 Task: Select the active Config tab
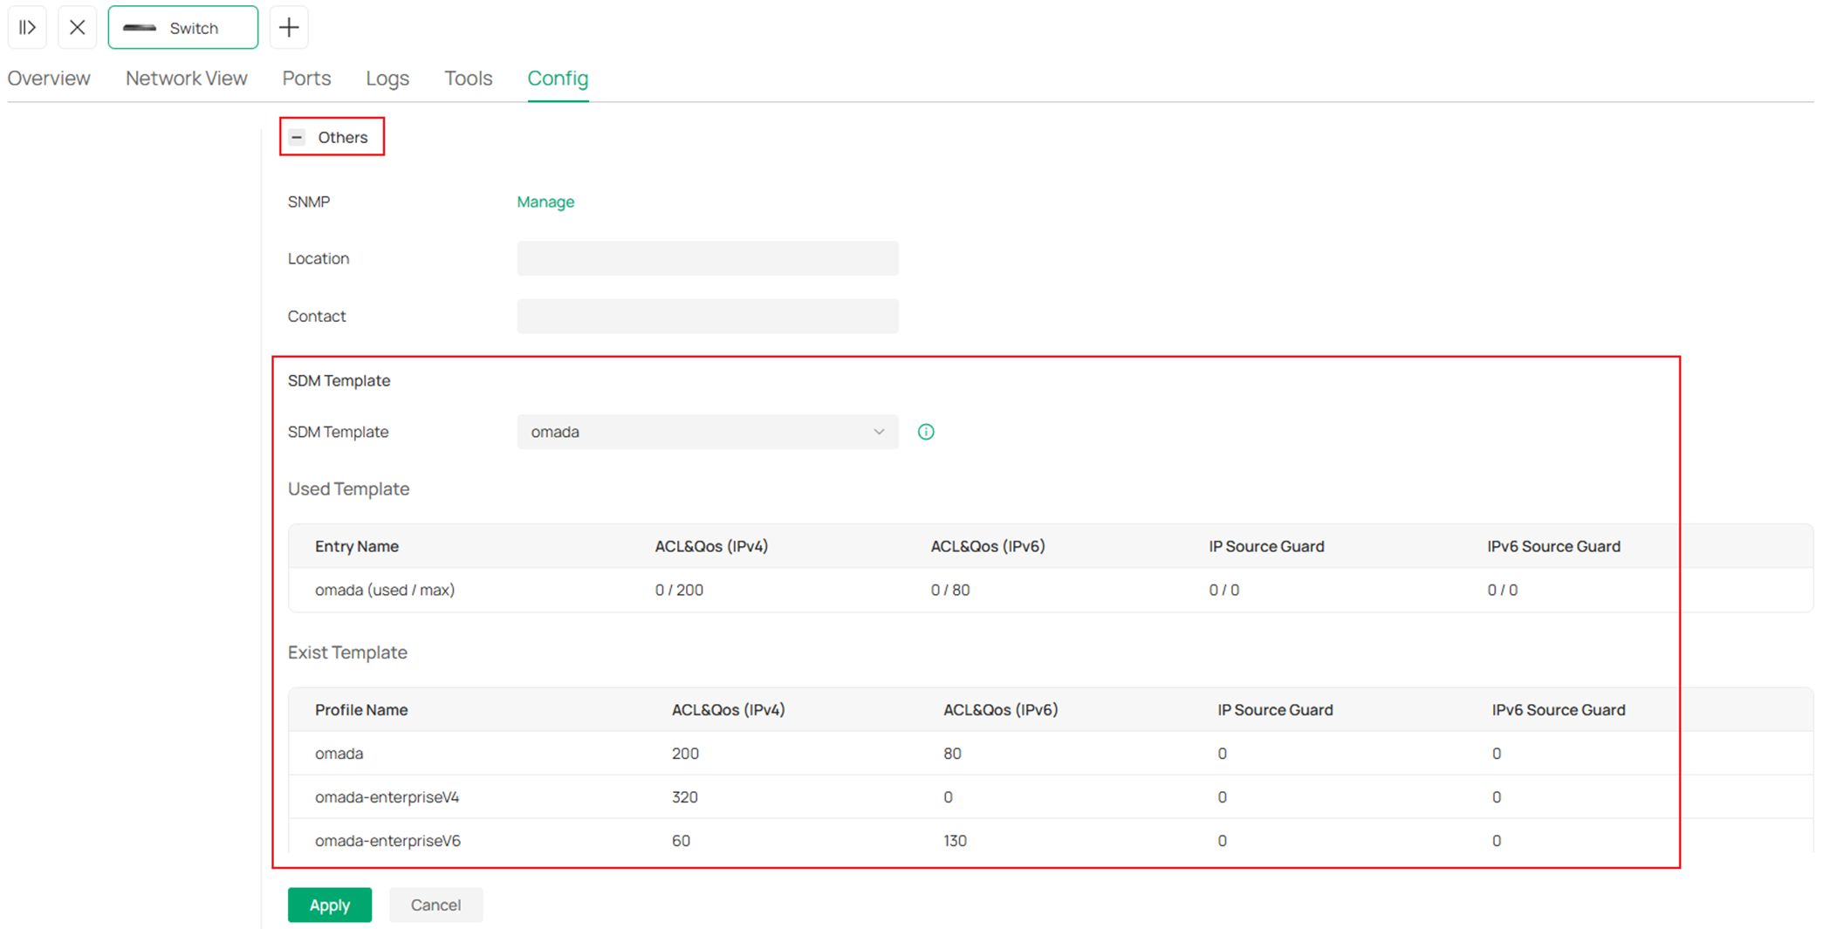tap(557, 78)
